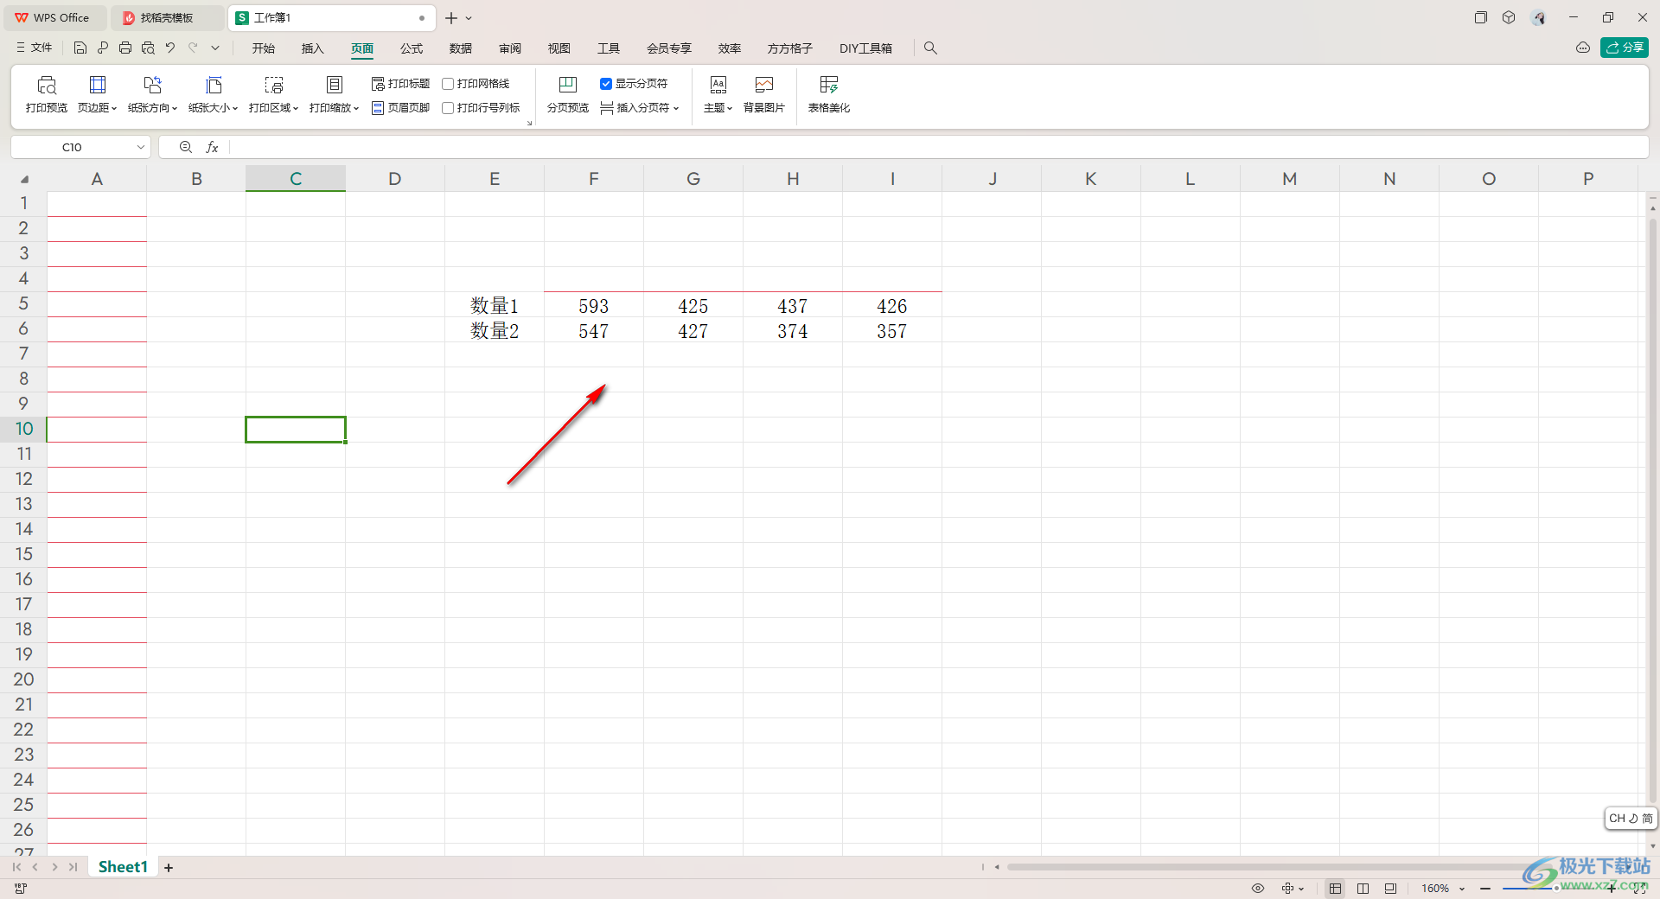Expand the quick access toolbar customize arrow
The width and height of the screenshot is (1660, 899).
tap(215, 48)
